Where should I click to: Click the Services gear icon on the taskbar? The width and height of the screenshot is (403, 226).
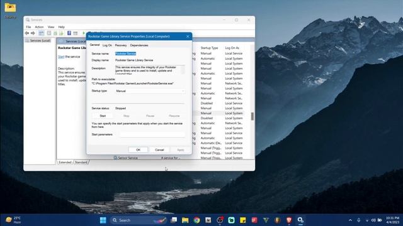300,220
